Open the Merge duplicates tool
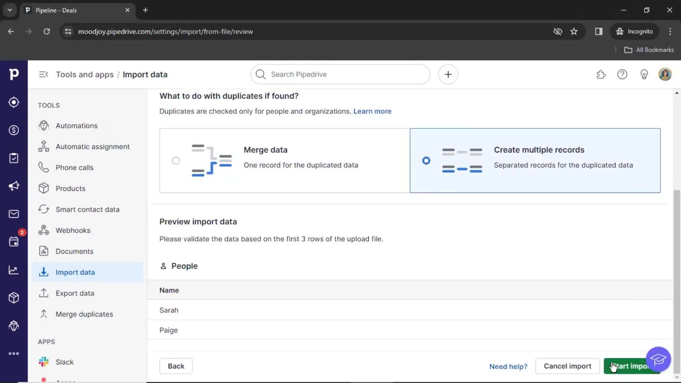 (x=84, y=314)
